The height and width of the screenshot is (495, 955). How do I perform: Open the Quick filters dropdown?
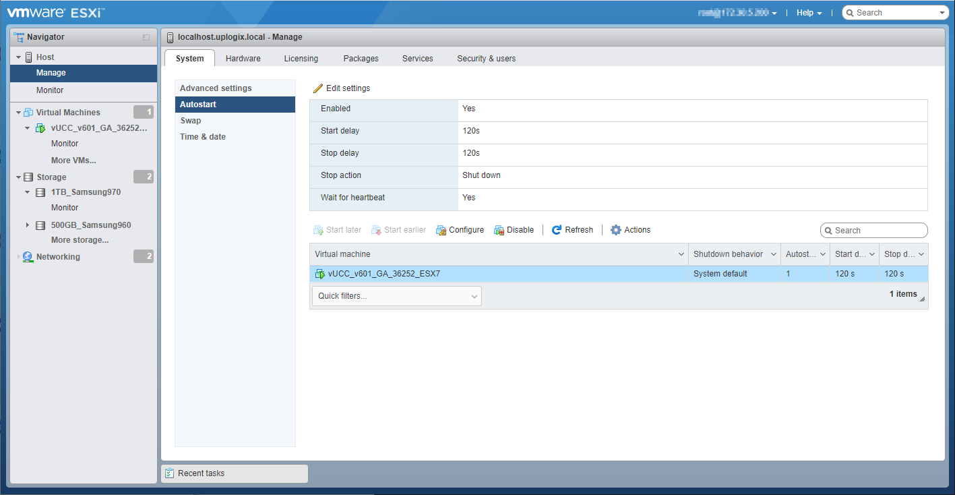397,296
